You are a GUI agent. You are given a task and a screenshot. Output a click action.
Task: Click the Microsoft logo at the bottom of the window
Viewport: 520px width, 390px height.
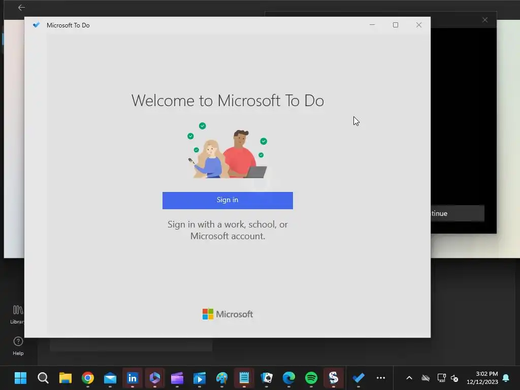click(x=227, y=314)
